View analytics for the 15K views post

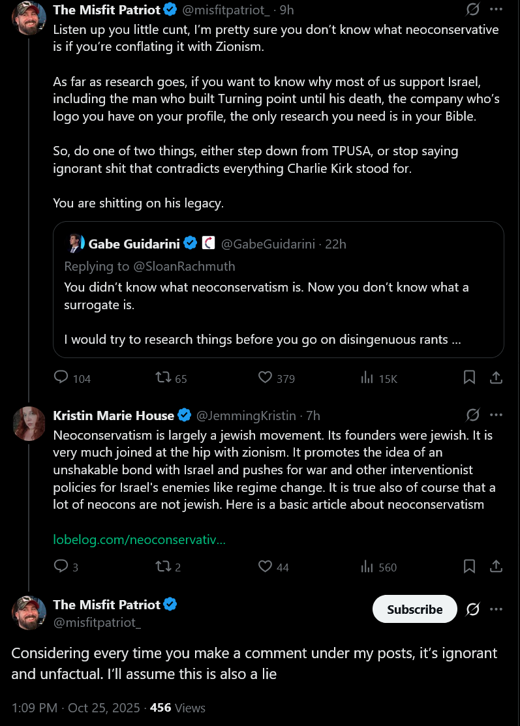[x=367, y=378]
